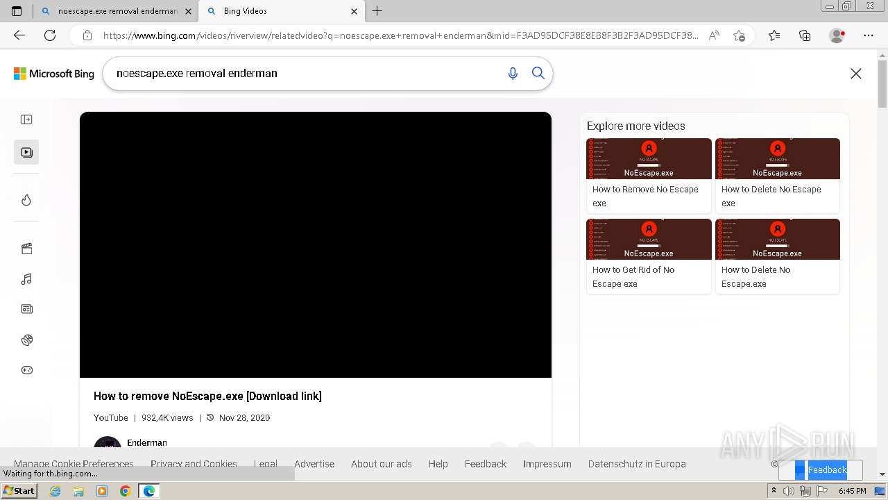Open music videos note icon

(x=26, y=279)
